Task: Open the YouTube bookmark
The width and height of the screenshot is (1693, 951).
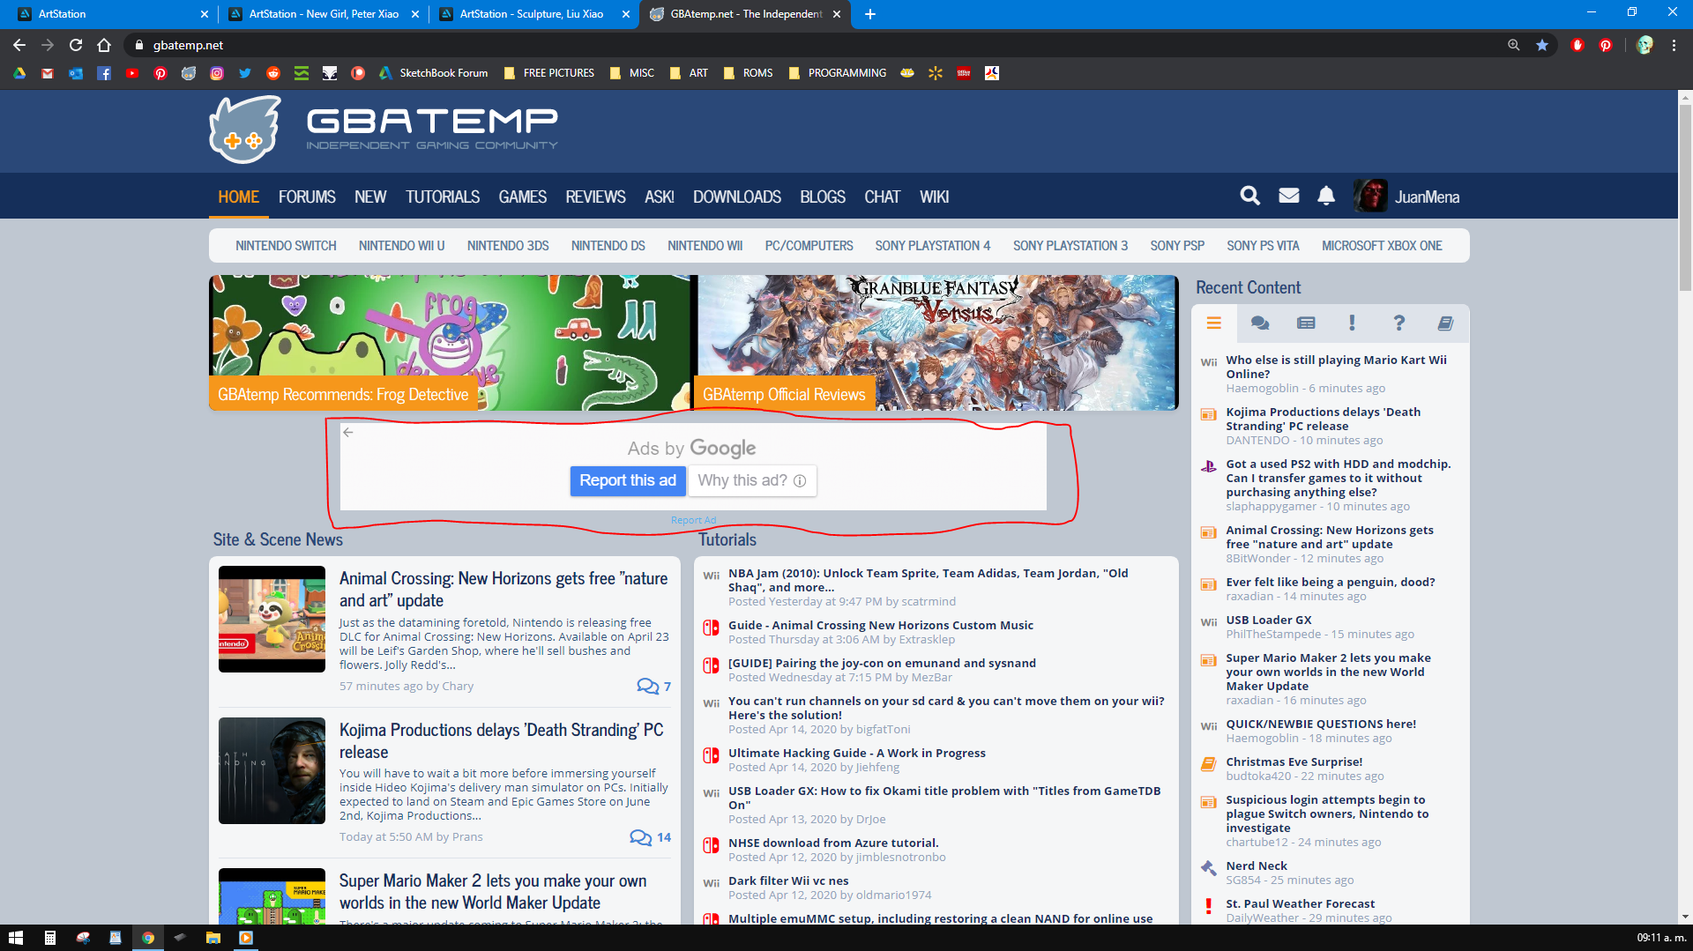Action: pos(132,73)
